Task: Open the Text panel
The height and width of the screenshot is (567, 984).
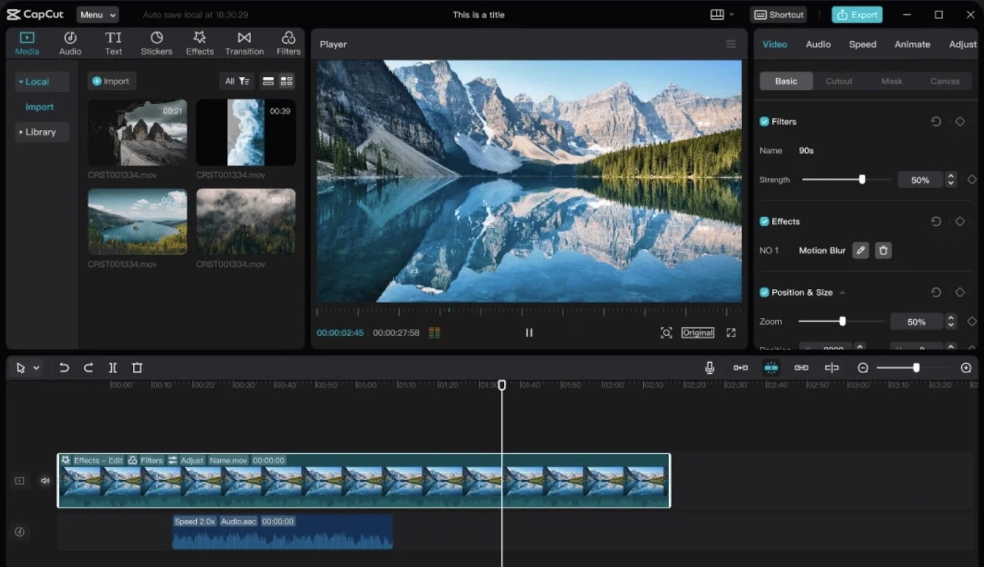Action: 113,42
